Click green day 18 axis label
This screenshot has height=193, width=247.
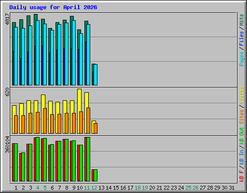tap(137, 188)
